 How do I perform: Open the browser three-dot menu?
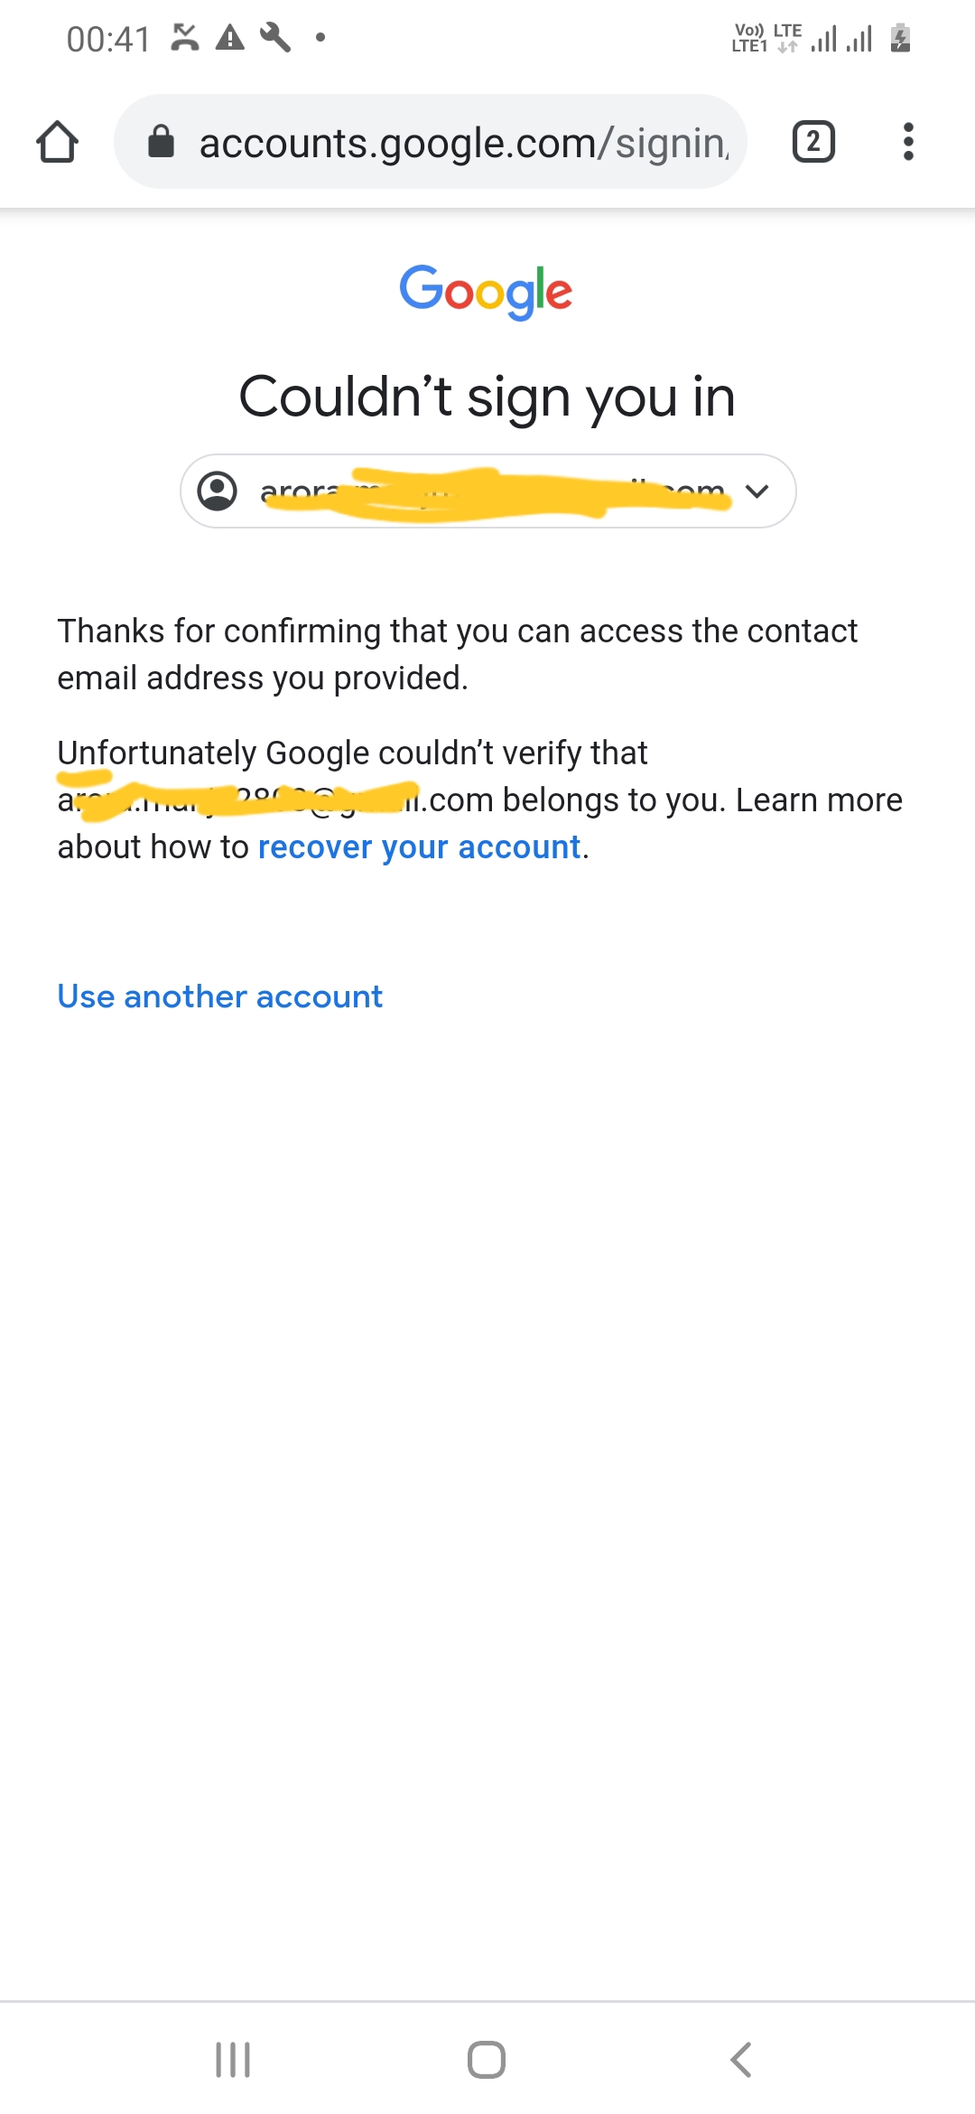point(908,142)
